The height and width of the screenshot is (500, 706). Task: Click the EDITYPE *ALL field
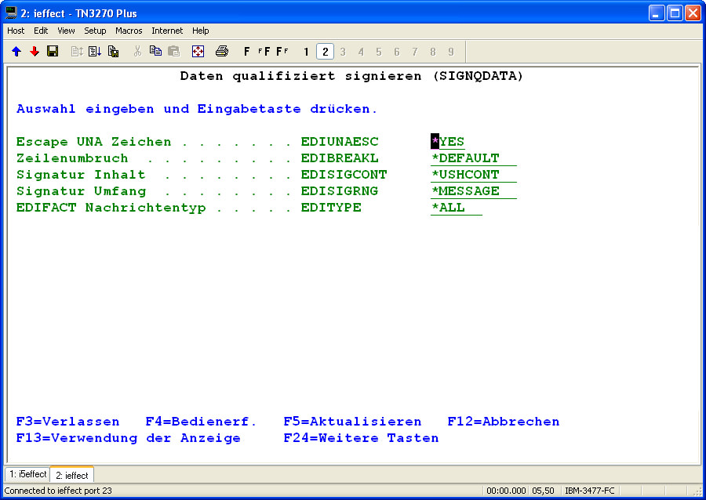point(456,208)
